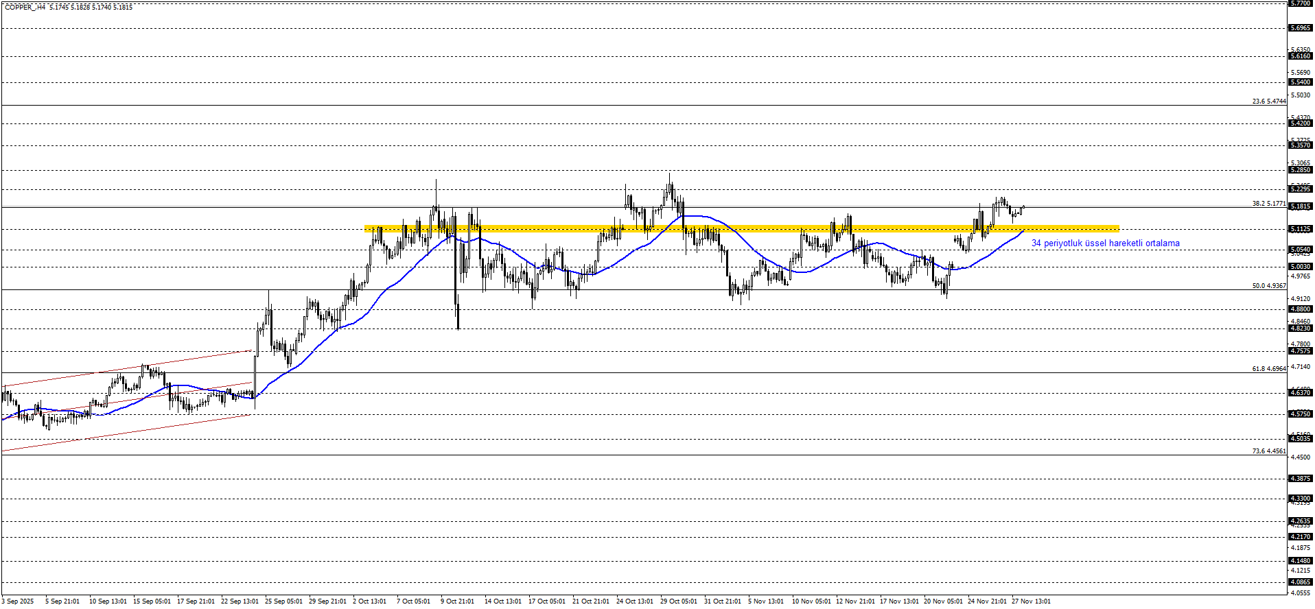The image size is (1315, 609).
Task: Click the 5.1815 current price tag
Action: point(1300,206)
